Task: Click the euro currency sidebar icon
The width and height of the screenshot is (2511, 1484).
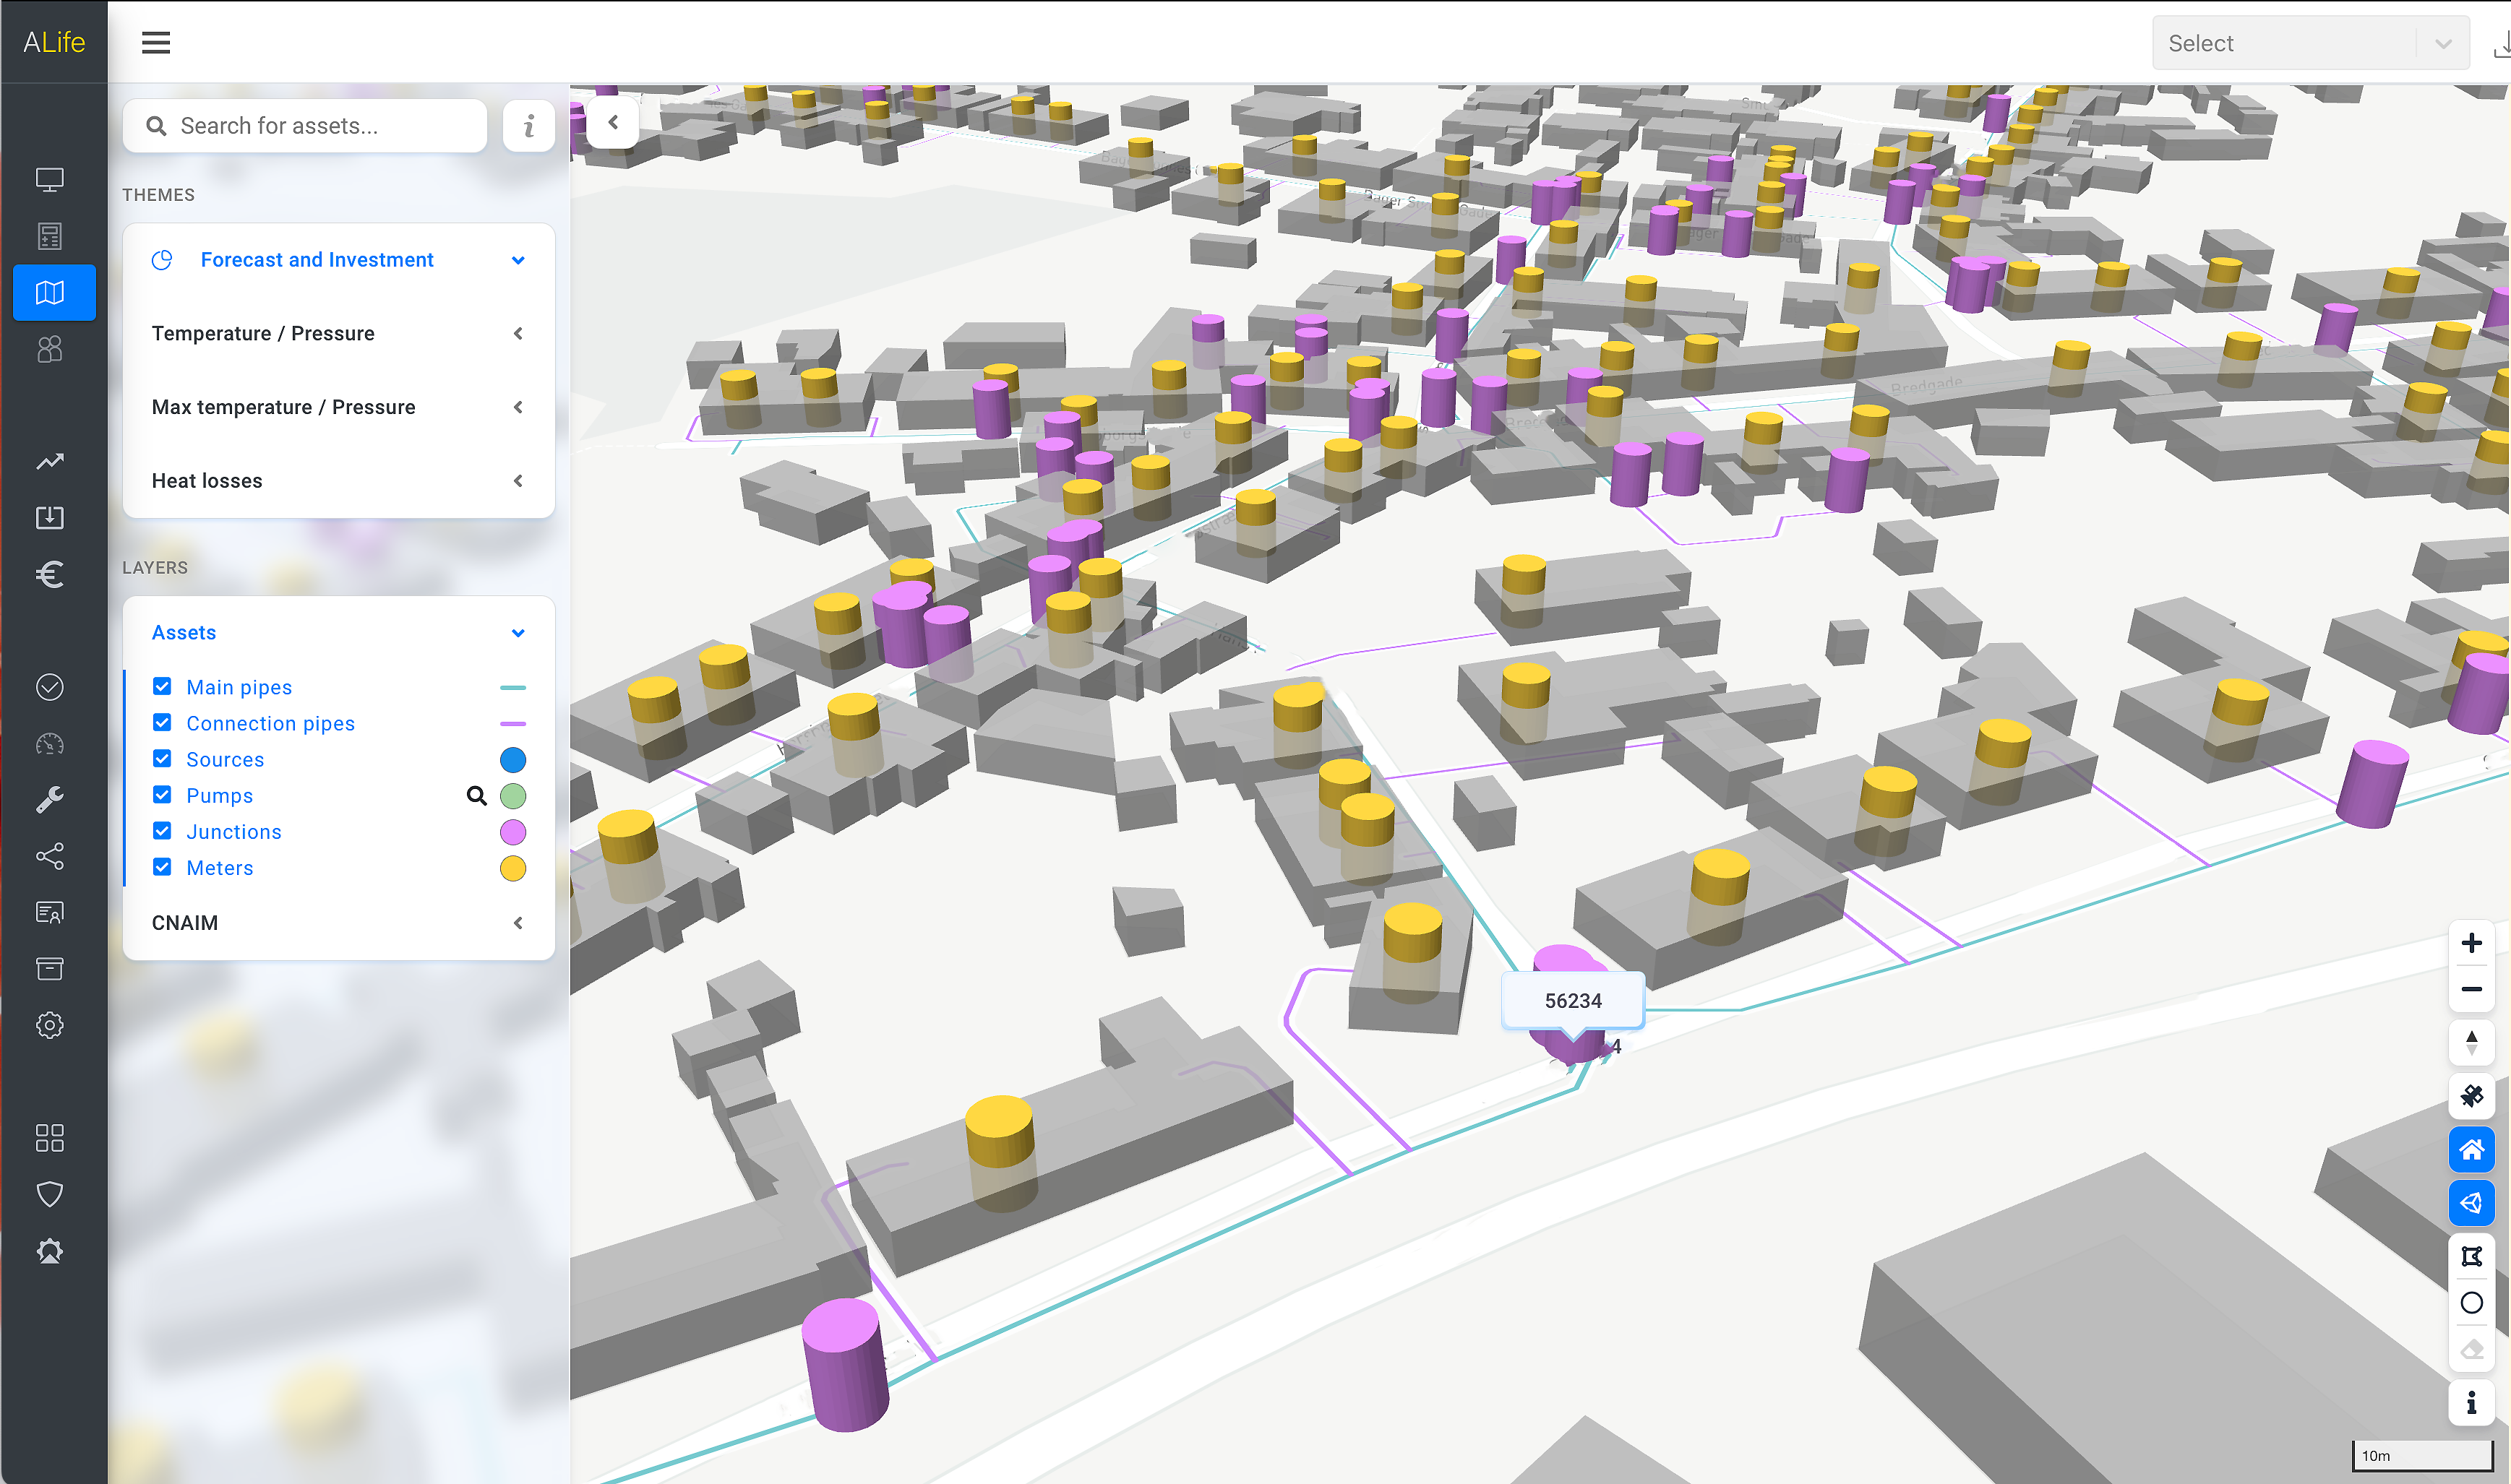Action: 50,574
